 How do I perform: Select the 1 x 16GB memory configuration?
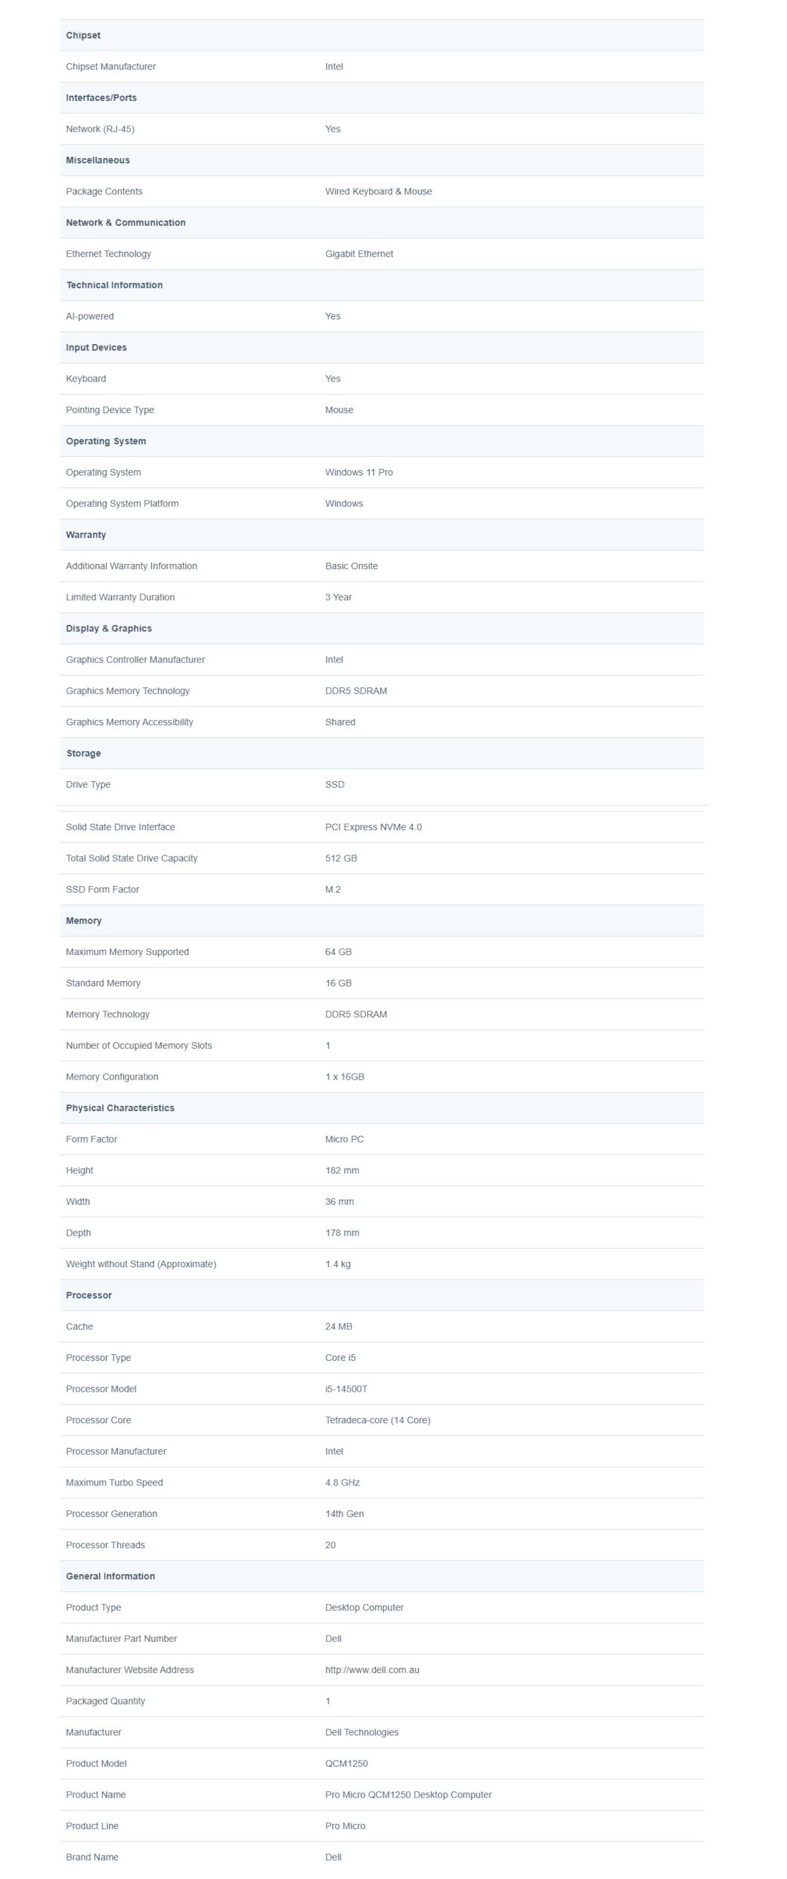[345, 1077]
